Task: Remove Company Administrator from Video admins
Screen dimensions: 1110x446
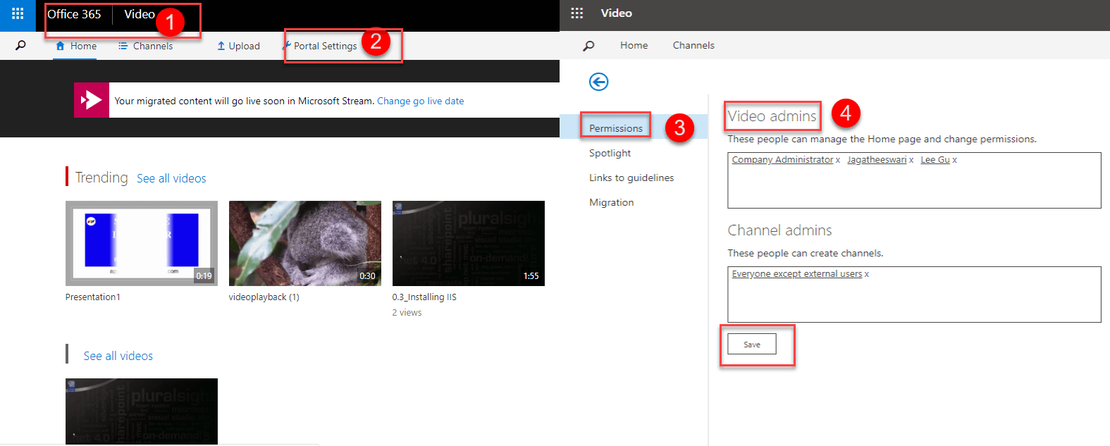Action: [x=838, y=161]
